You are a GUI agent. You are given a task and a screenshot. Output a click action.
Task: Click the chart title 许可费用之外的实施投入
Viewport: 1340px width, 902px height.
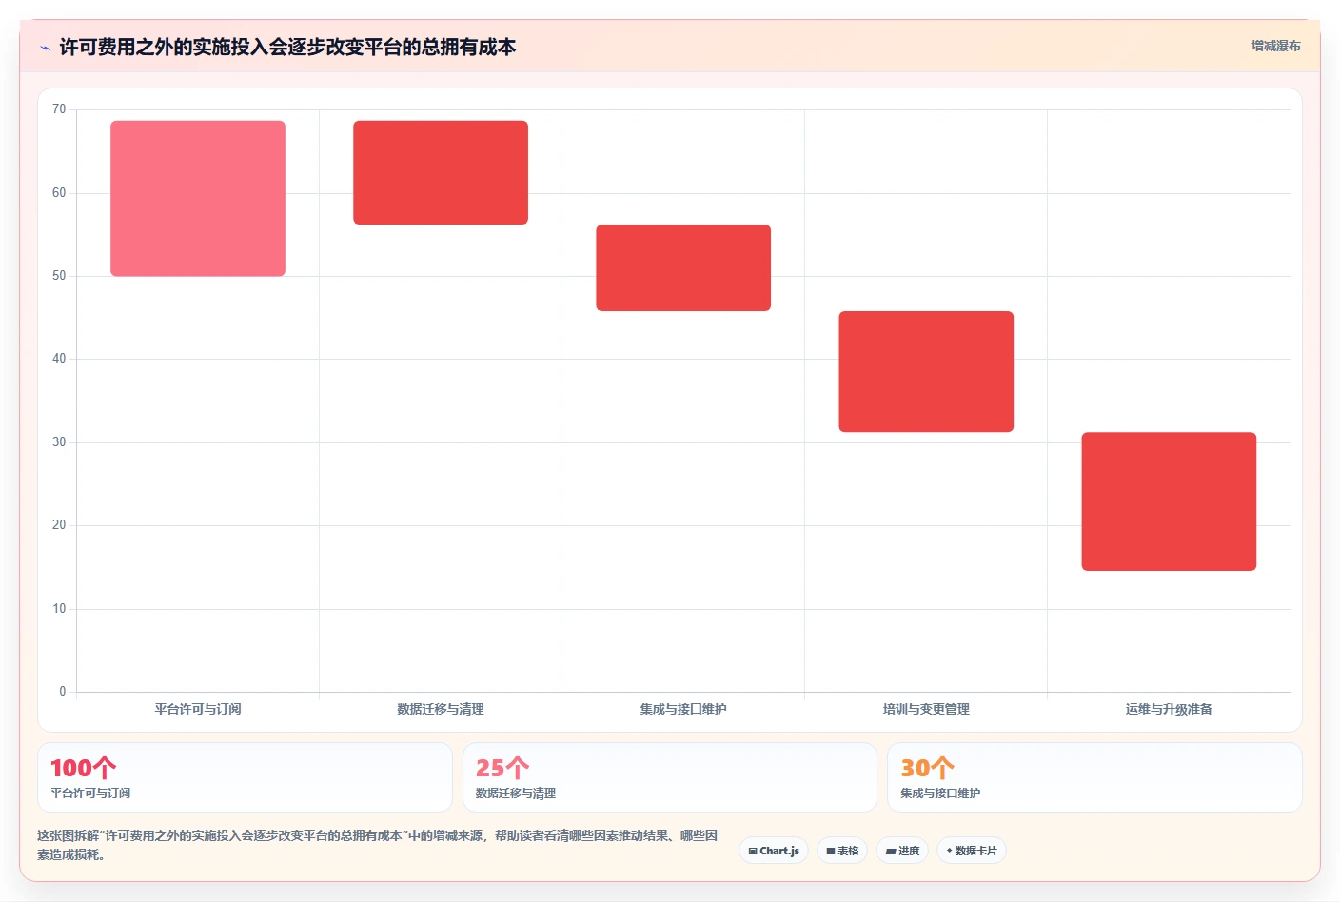pos(287,47)
